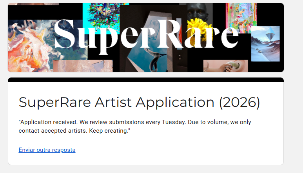This screenshot has width=303, height=173.
Task: Click the 'SuperRare Artist Application (2026)' title
Action: 139,102
